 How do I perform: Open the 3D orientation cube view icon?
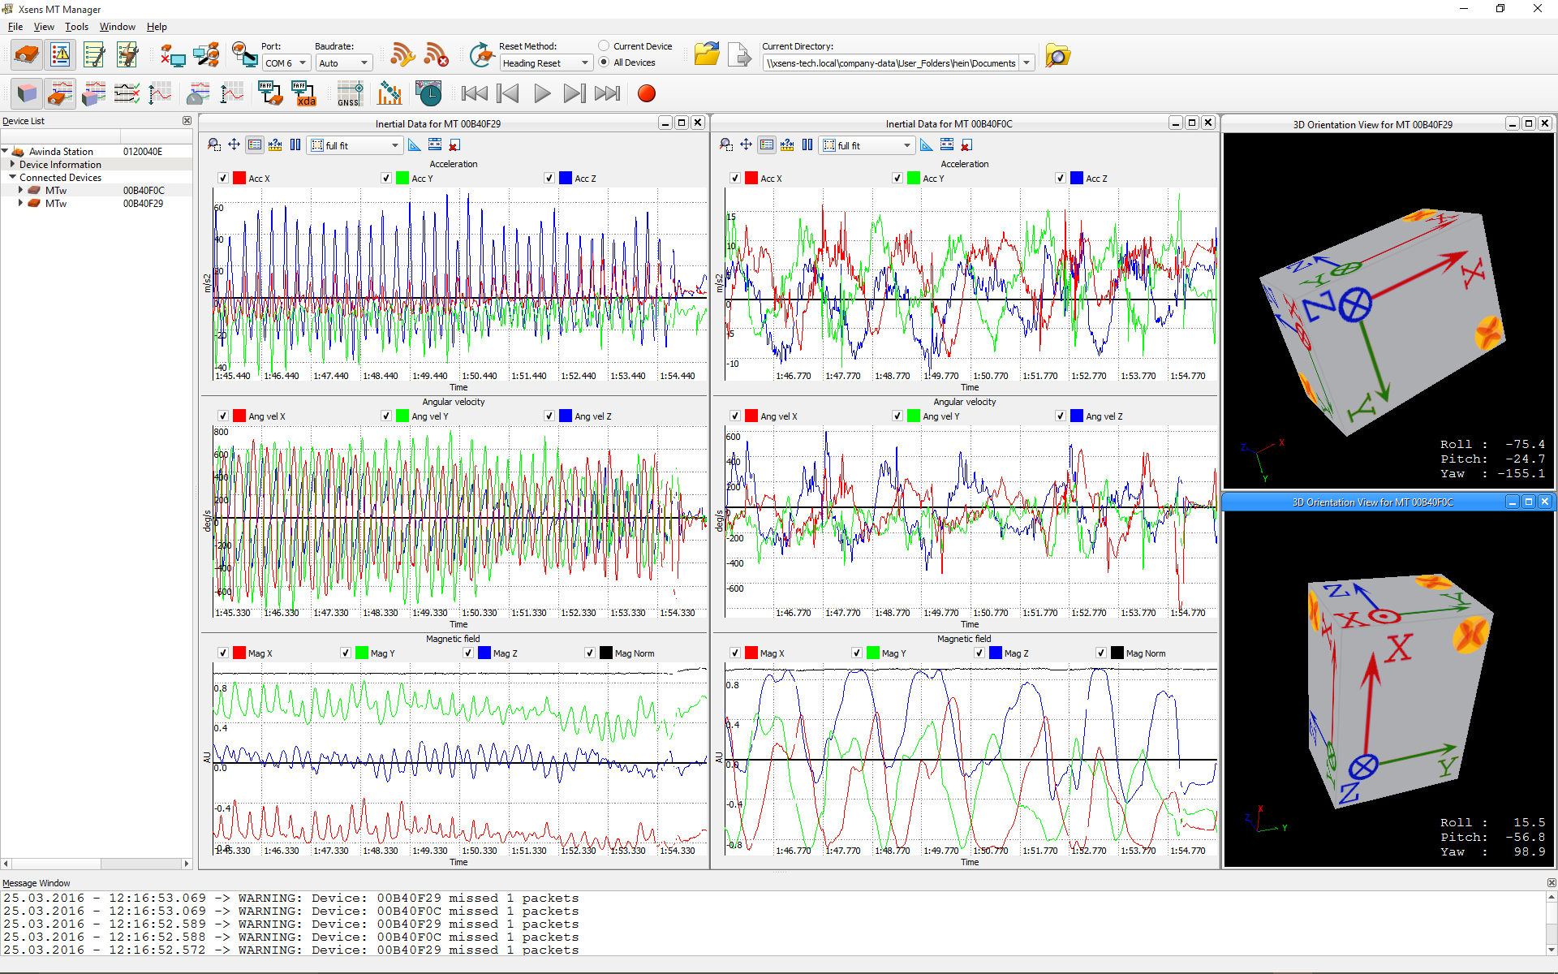(27, 93)
